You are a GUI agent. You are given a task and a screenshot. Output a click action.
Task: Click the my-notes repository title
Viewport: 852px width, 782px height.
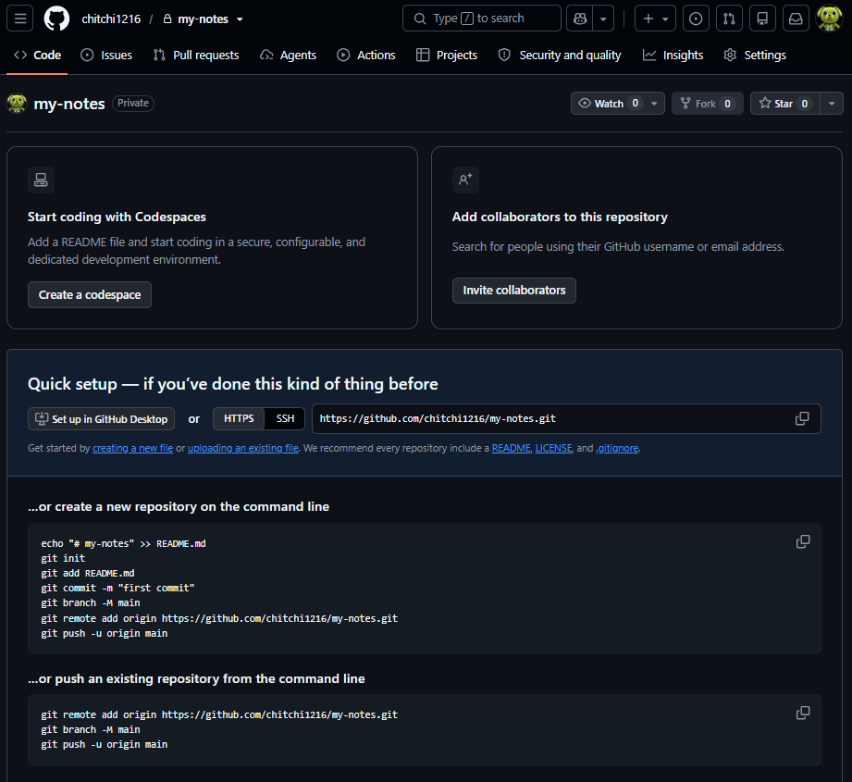click(69, 104)
